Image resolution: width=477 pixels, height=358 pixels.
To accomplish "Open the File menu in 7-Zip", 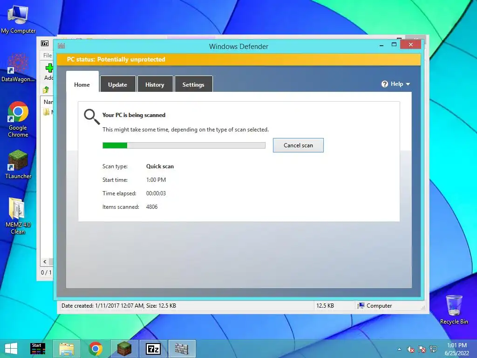I will [47, 55].
